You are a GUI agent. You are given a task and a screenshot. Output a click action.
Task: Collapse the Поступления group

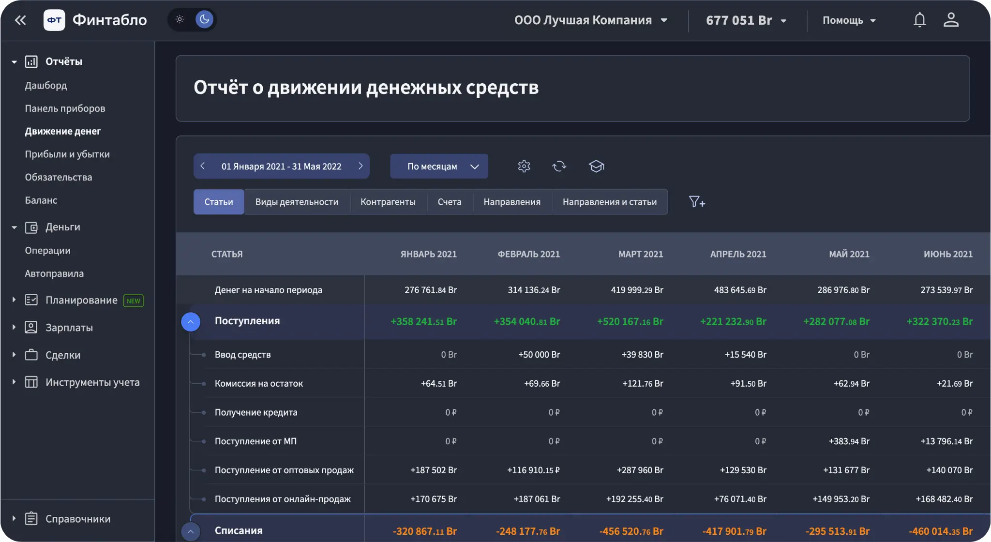[x=191, y=322]
